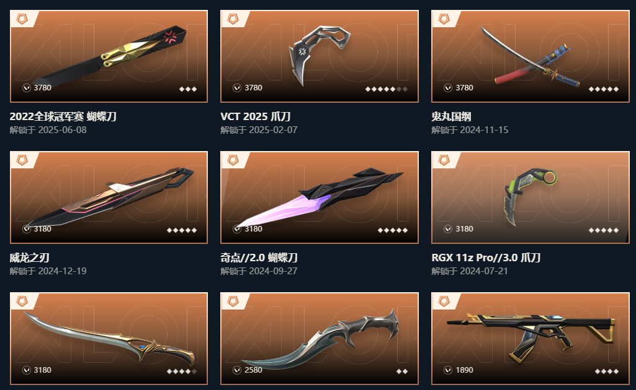Screen dimensions: 636x390
Task: Click the upgrade level diamonds on VCT 2025 爪刀
Action: [x=387, y=89]
